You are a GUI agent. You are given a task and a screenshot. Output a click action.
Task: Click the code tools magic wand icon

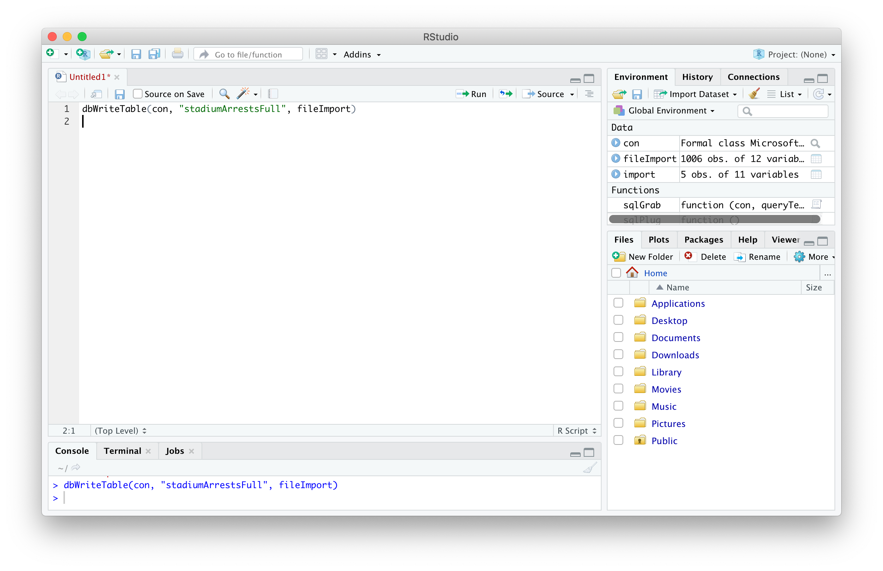[243, 94]
